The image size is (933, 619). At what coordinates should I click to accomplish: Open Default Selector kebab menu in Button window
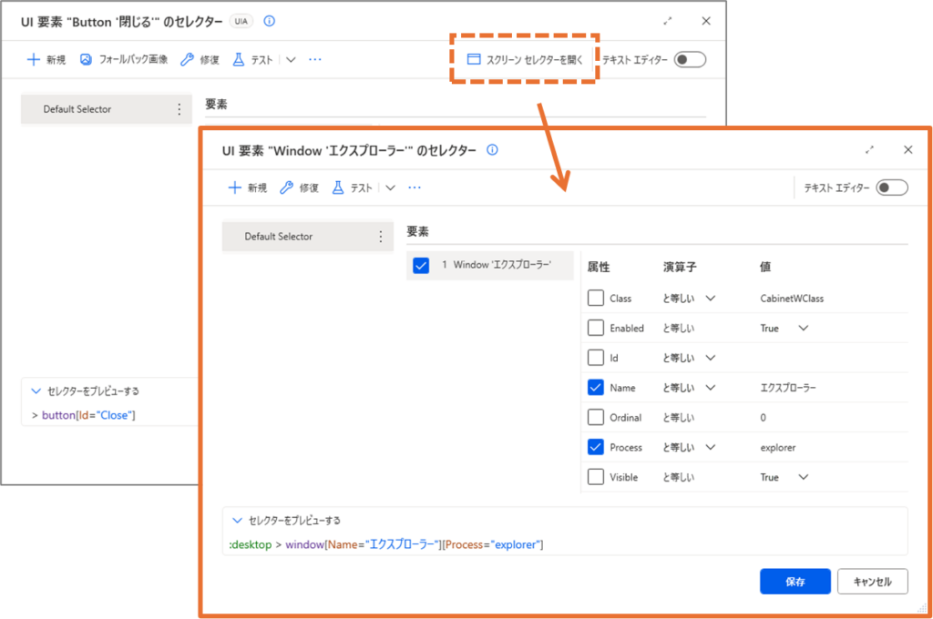coord(179,109)
